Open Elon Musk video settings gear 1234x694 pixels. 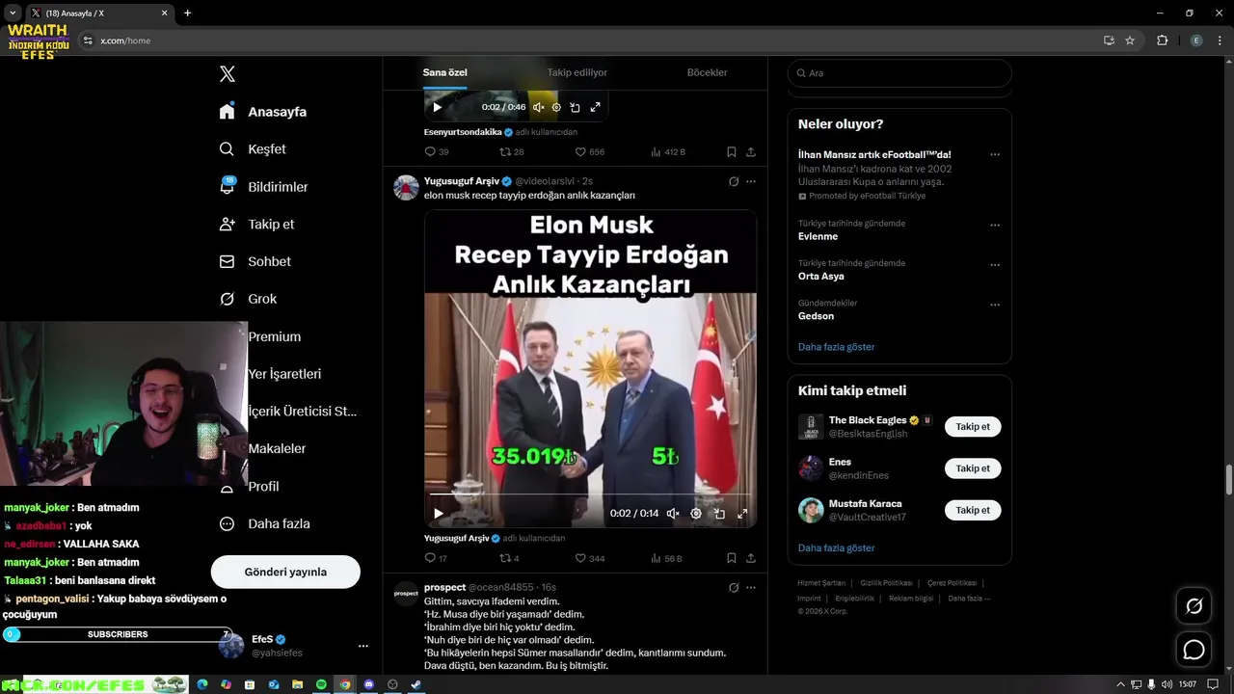click(x=696, y=514)
